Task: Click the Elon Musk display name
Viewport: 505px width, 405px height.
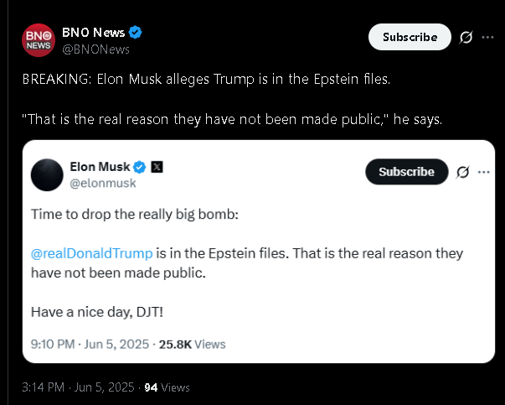Action: click(100, 167)
